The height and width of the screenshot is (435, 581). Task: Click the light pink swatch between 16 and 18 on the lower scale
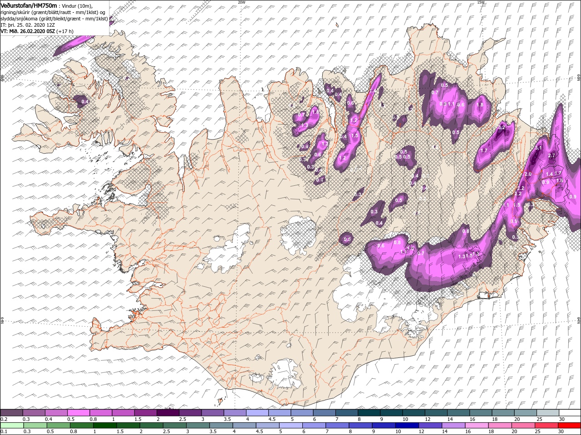click(476, 425)
